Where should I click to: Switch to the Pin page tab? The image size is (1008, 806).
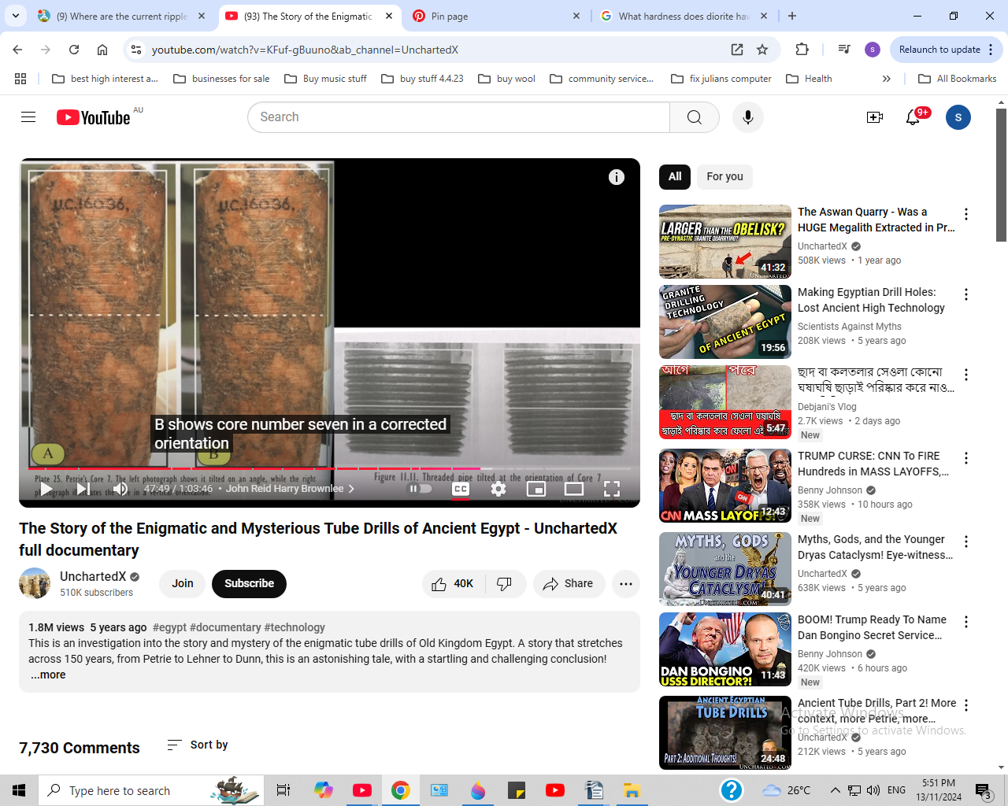pos(496,16)
